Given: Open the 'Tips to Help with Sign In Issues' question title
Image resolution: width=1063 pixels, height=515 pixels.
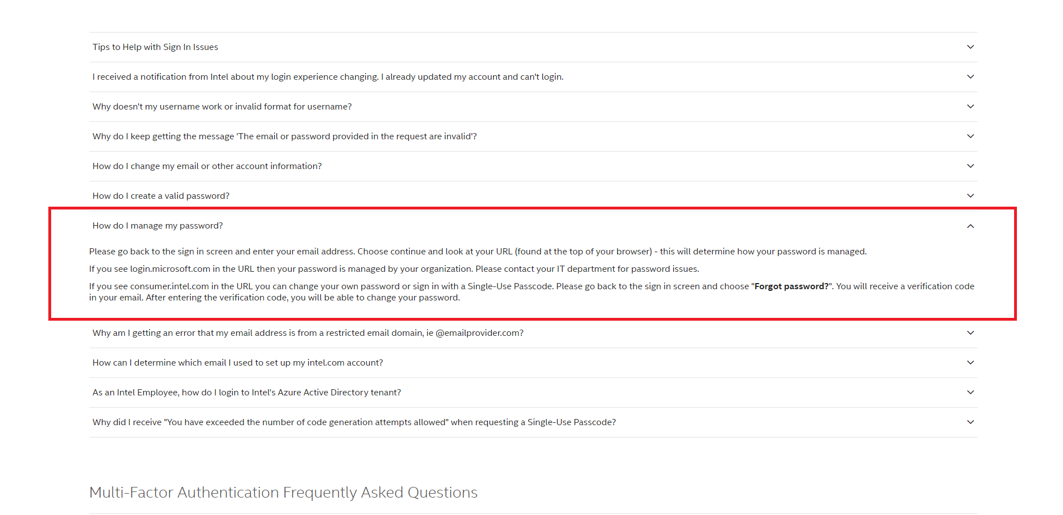Looking at the screenshot, I should tap(155, 47).
